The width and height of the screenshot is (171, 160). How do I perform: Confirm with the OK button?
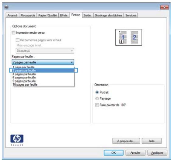(113, 153)
